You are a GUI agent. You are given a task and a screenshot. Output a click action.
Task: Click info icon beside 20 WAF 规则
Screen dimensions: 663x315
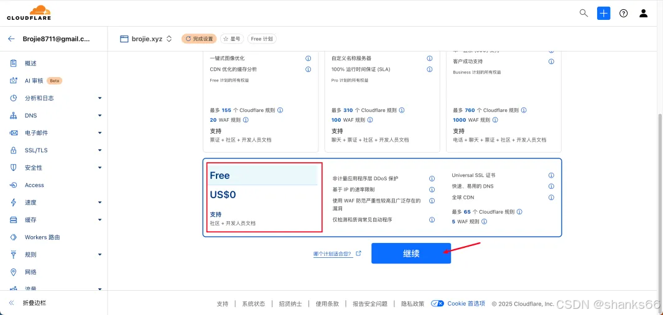[x=246, y=120]
